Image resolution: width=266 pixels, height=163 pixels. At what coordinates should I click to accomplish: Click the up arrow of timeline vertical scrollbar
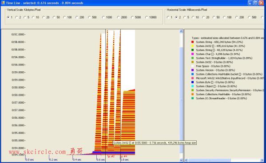coord(181,31)
